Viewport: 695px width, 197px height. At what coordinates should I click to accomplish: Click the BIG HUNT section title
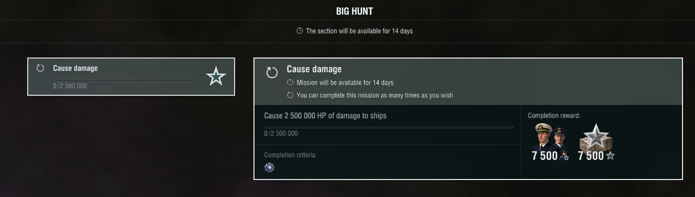(x=354, y=11)
